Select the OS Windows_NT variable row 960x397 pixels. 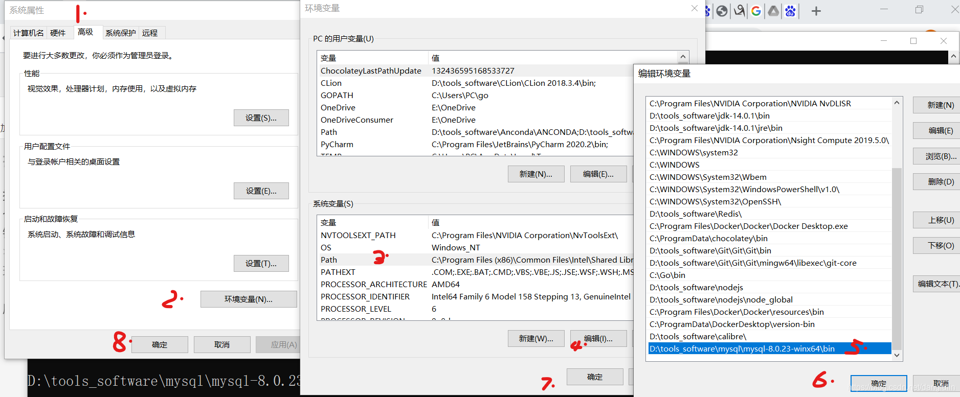coord(476,247)
